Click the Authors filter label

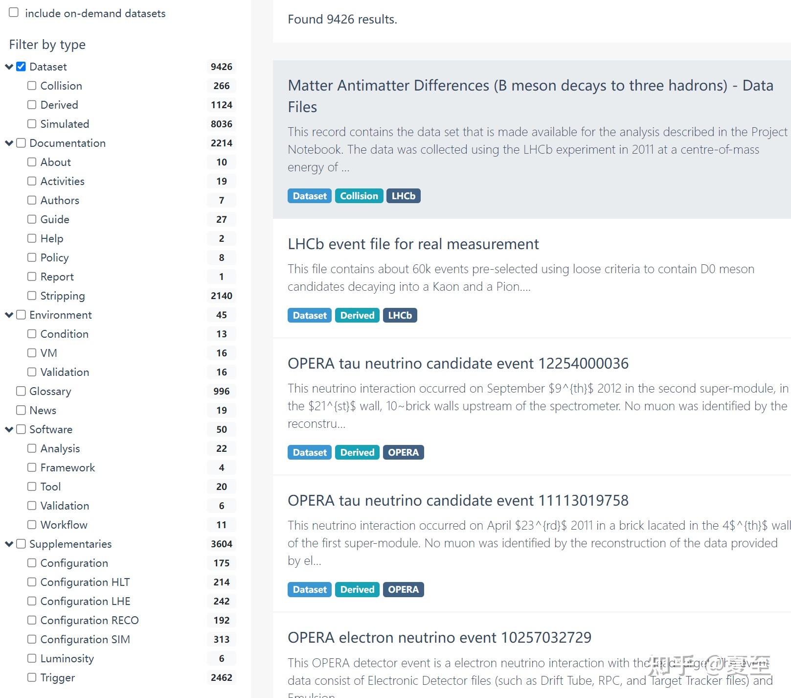[x=60, y=200]
